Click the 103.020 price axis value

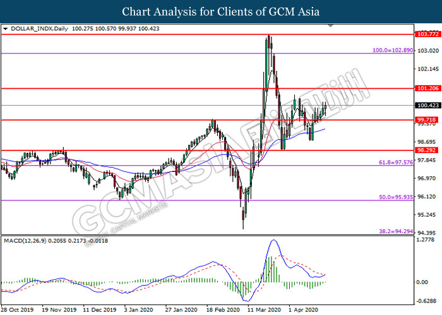[428, 50]
